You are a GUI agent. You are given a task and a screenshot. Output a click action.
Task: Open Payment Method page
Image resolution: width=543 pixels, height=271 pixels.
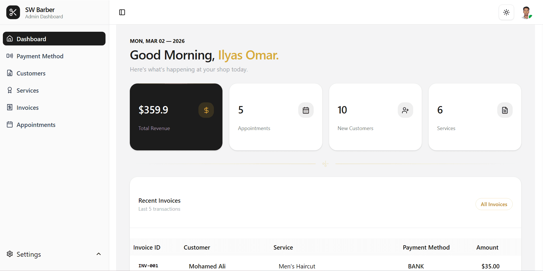click(54, 56)
